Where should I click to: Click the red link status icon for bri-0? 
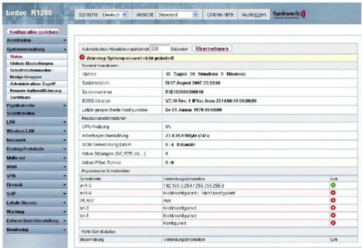coord(333,208)
